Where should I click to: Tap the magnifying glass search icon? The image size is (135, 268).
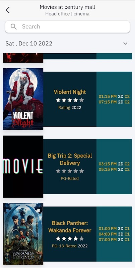(x=13, y=27)
